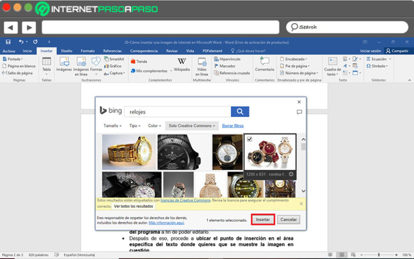Insert a Página en blanco
Screen dimensions: 414x259
pyautogui.click(x=19, y=66)
